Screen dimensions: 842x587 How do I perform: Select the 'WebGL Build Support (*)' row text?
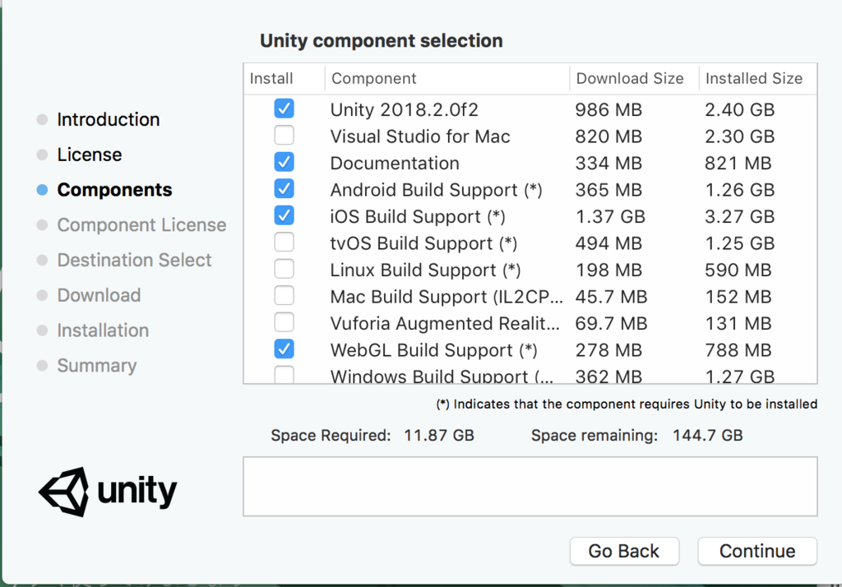pos(434,350)
